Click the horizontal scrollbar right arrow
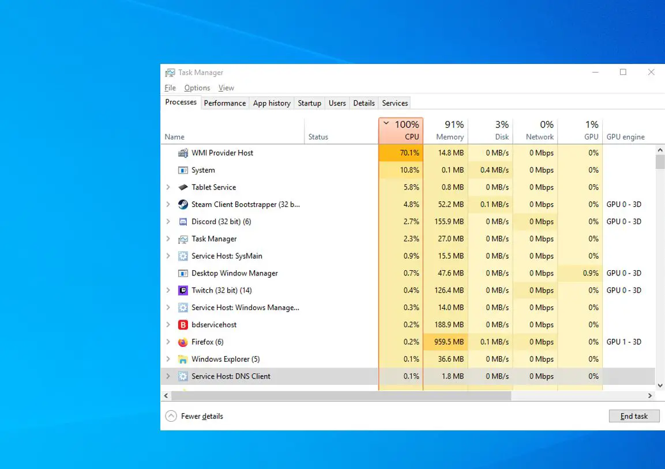This screenshot has height=469, width=665. pyautogui.click(x=649, y=396)
